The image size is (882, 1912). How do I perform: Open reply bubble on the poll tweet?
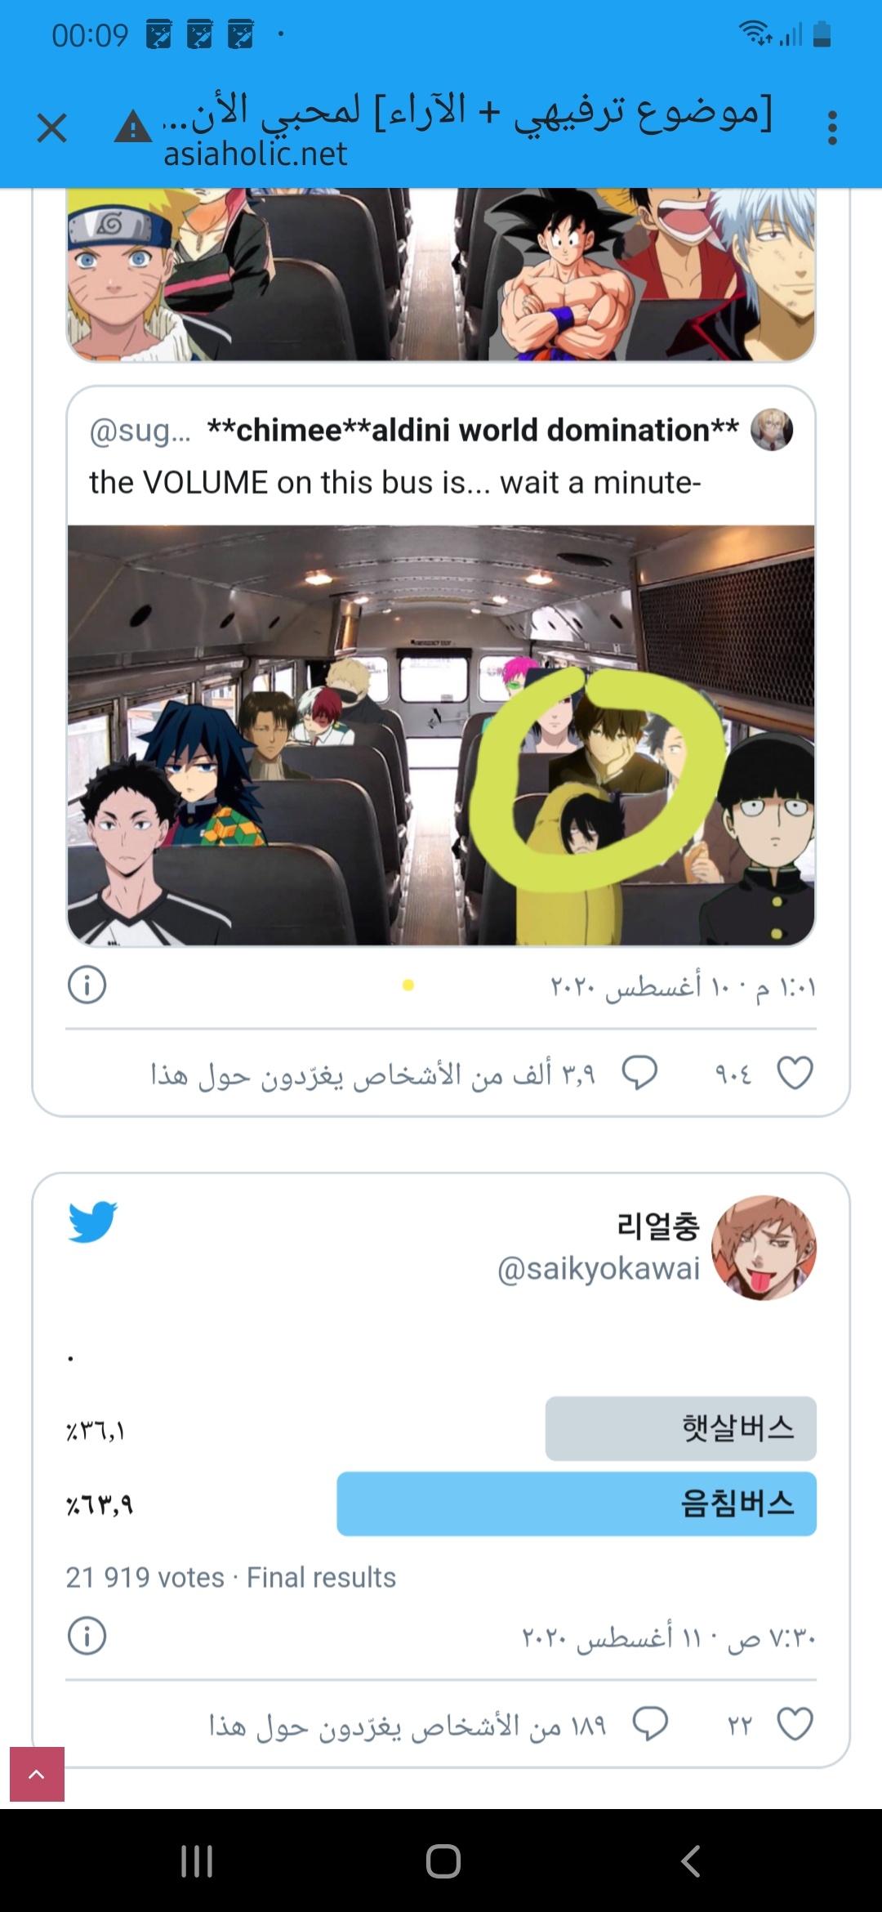(x=650, y=1724)
